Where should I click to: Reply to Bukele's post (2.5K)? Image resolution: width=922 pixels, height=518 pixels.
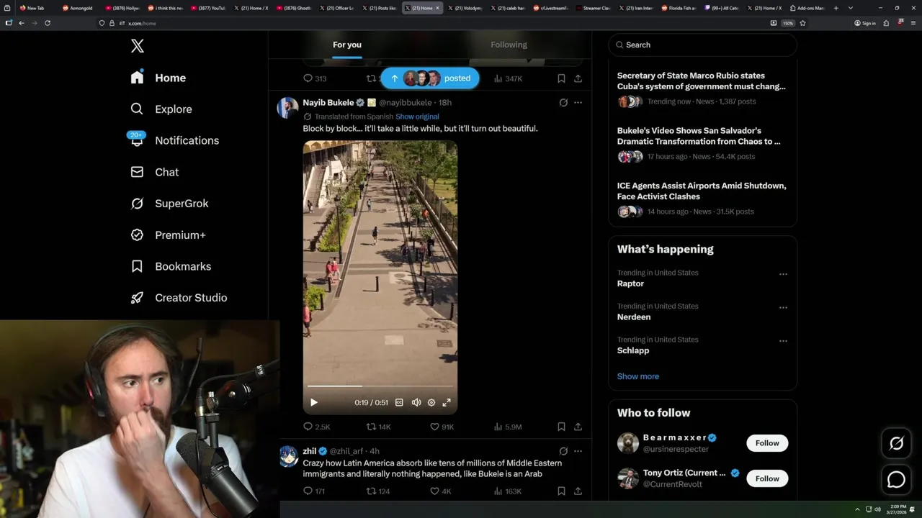316,427
